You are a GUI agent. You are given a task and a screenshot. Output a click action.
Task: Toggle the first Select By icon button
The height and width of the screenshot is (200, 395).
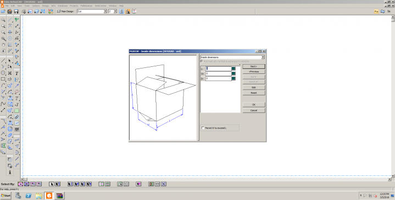(20, 184)
